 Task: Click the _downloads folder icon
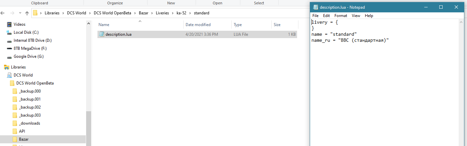(15, 123)
